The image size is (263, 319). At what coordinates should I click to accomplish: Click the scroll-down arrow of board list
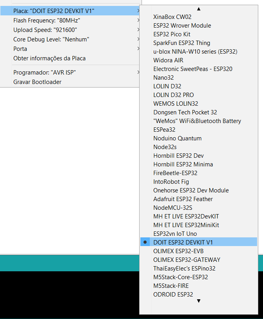point(199,301)
